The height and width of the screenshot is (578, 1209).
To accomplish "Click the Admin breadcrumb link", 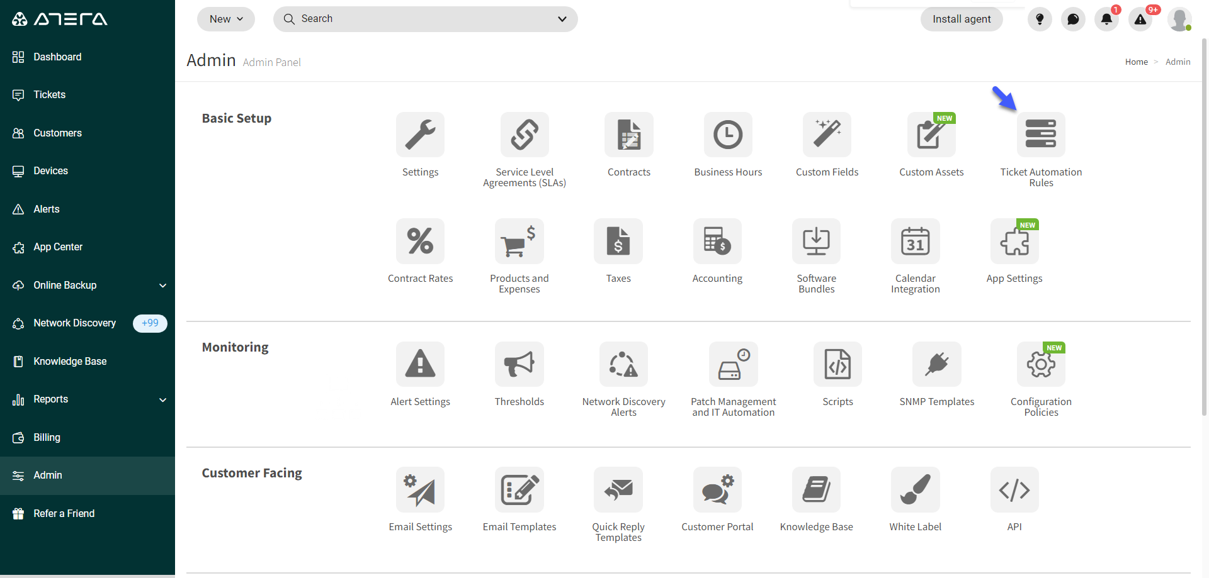I will pyautogui.click(x=1178, y=62).
